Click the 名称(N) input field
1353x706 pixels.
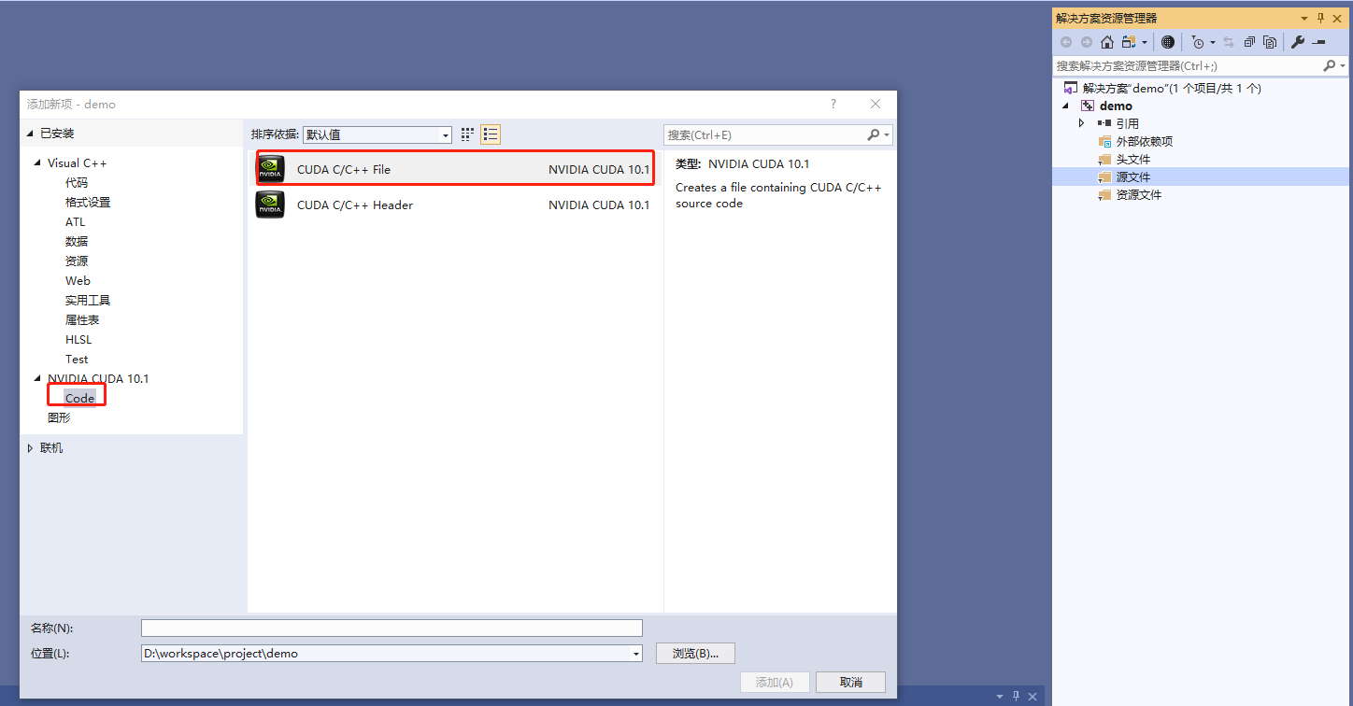[x=391, y=628]
